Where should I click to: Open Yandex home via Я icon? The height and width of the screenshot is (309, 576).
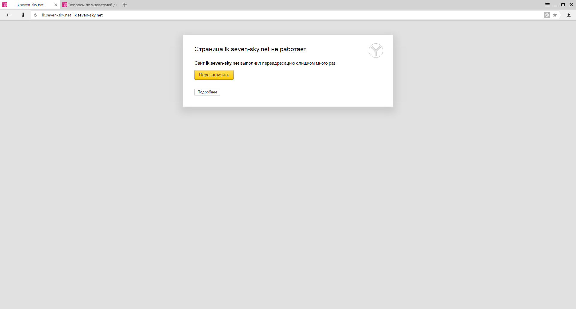click(x=23, y=15)
